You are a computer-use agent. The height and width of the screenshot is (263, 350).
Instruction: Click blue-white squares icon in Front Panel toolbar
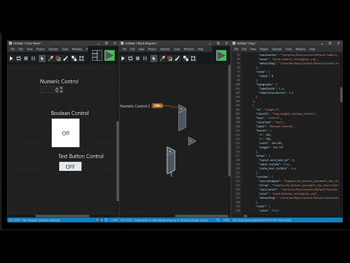point(74,59)
